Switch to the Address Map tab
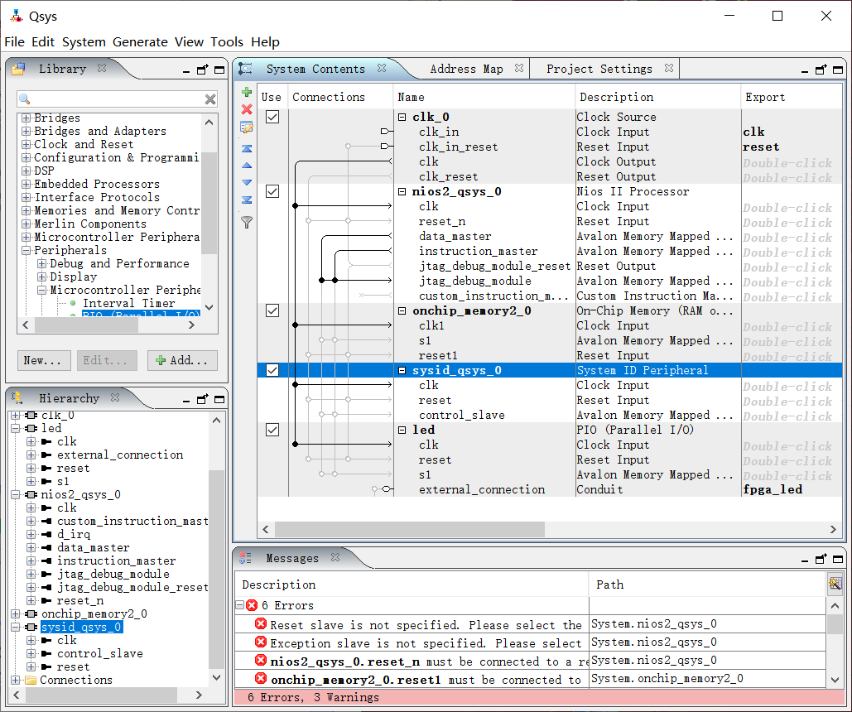The height and width of the screenshot is (712, 852). (x=466, y=69)
